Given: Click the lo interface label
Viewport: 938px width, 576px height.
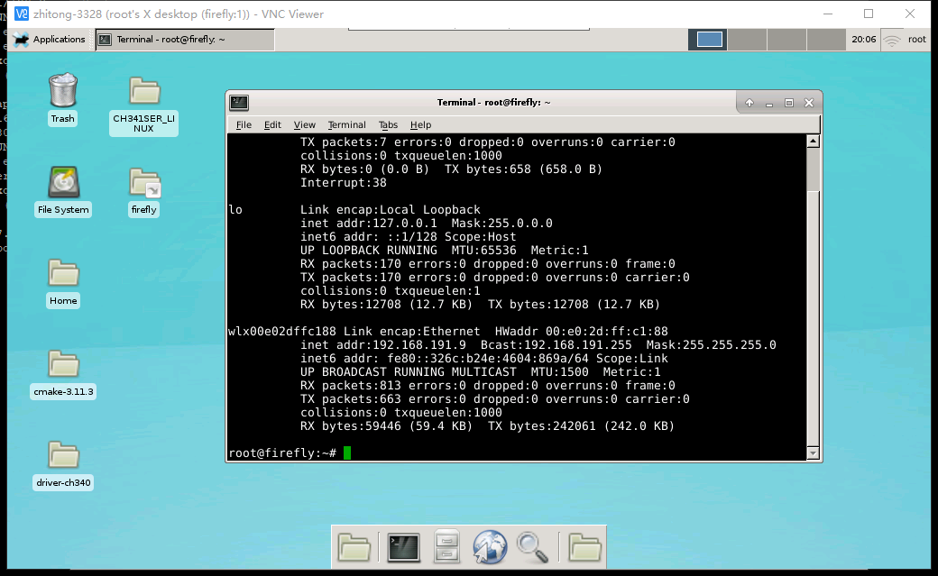Looking at the screenshot, I should point(235,210).
